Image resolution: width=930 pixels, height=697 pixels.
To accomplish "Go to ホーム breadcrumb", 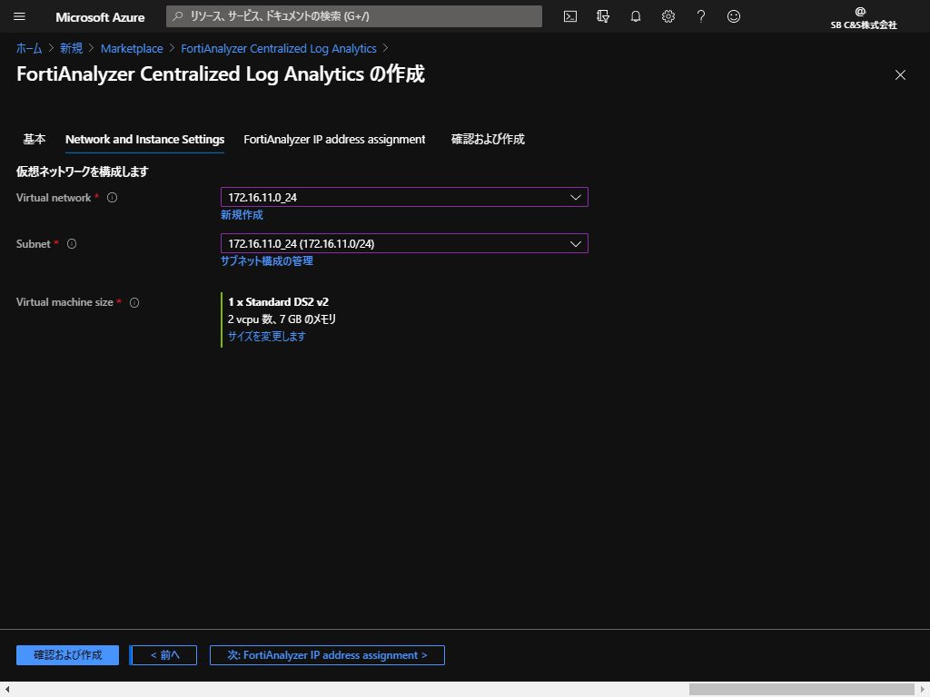I will tap(29, 49).
